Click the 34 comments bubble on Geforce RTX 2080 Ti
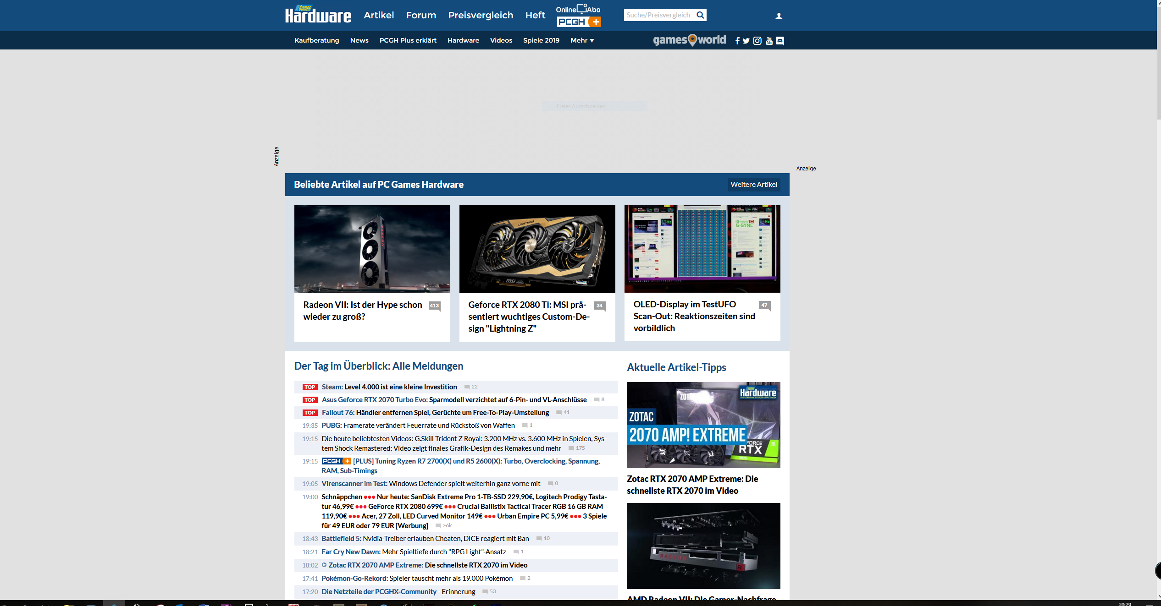The image size is (1161, 606). [599, 306]
